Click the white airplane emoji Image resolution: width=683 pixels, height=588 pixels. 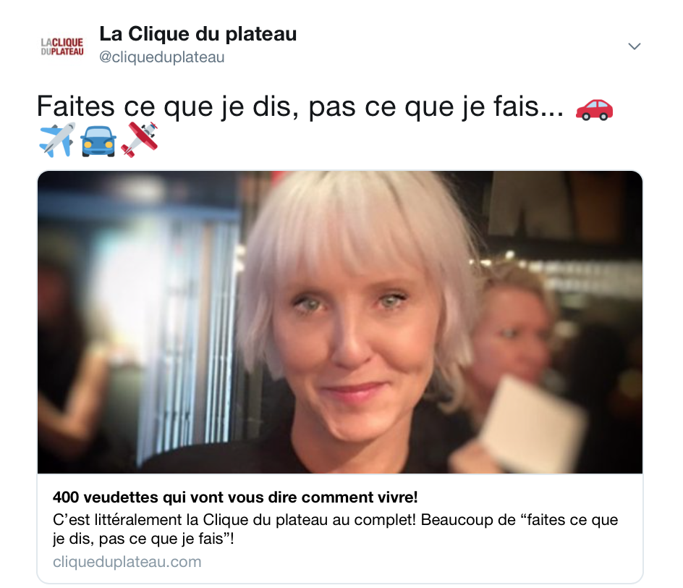[57, 140]
